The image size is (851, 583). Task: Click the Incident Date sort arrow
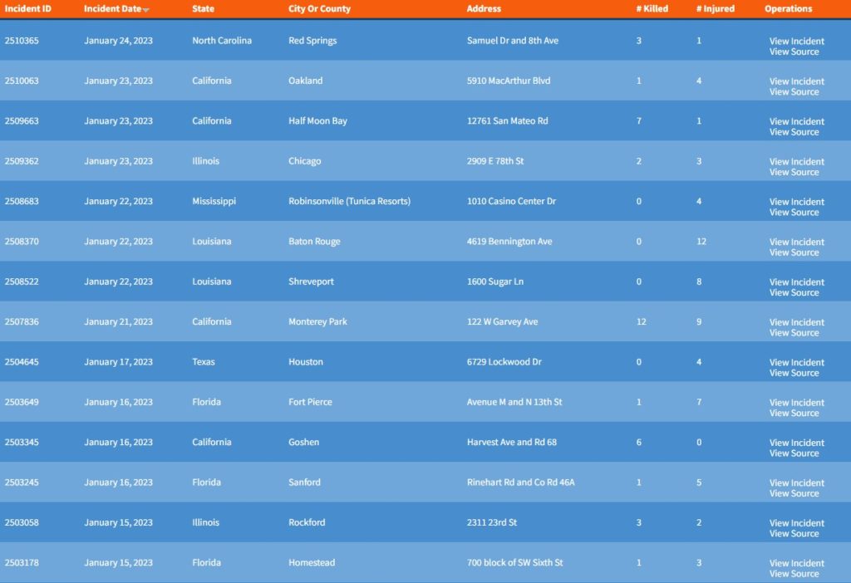coord(146,10)
